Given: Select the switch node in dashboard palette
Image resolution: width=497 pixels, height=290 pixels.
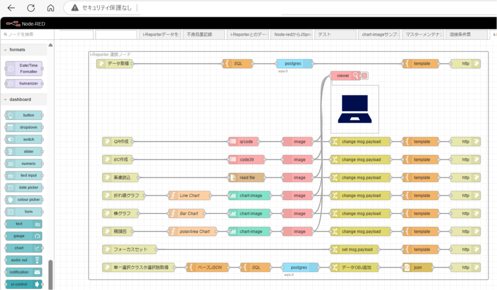Looking at the screenshot, I should [23, 139].
